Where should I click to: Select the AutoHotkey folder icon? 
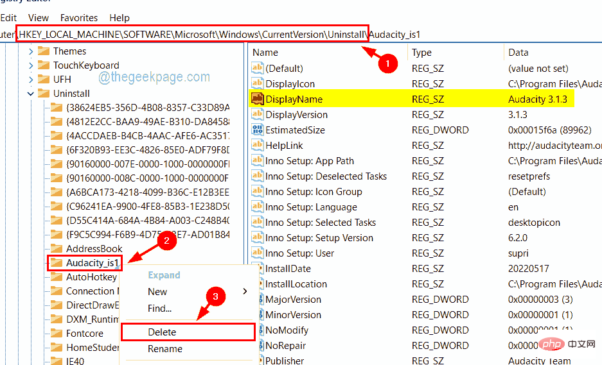[x=57, y=277]
